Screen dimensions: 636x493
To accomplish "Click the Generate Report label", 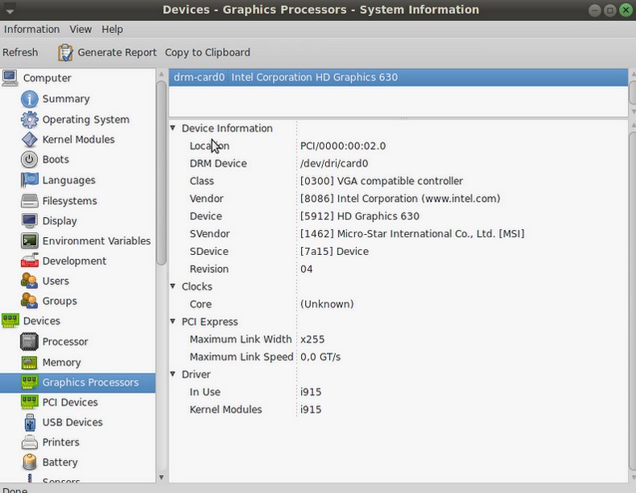I will click(117, 52).
